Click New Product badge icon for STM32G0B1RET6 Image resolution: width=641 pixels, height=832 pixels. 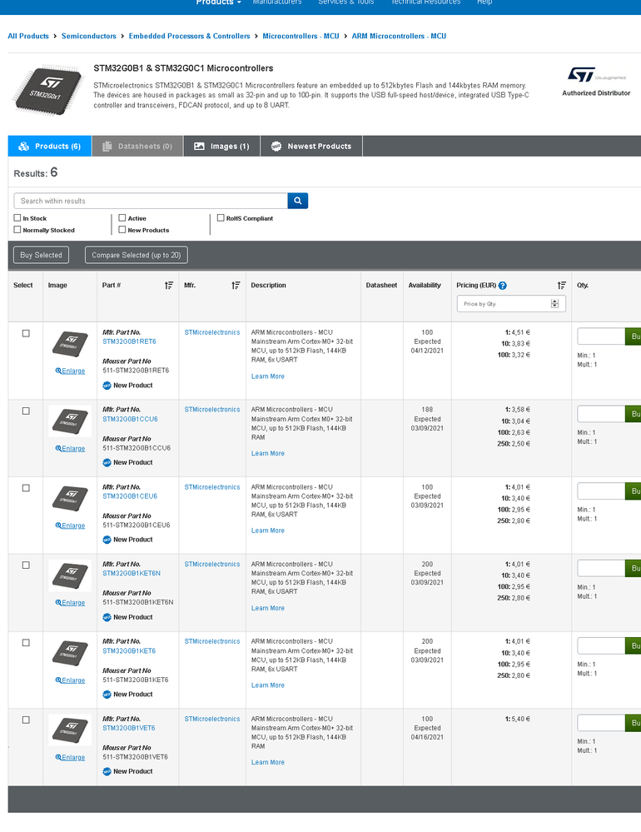point(107,386)
